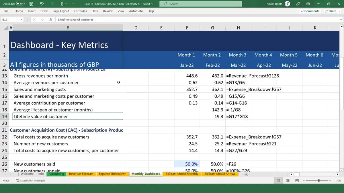Open the Review ribbon tab

108,11
